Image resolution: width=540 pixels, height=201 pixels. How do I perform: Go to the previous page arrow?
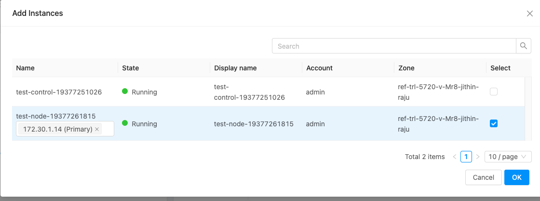[x=454, y=157]
